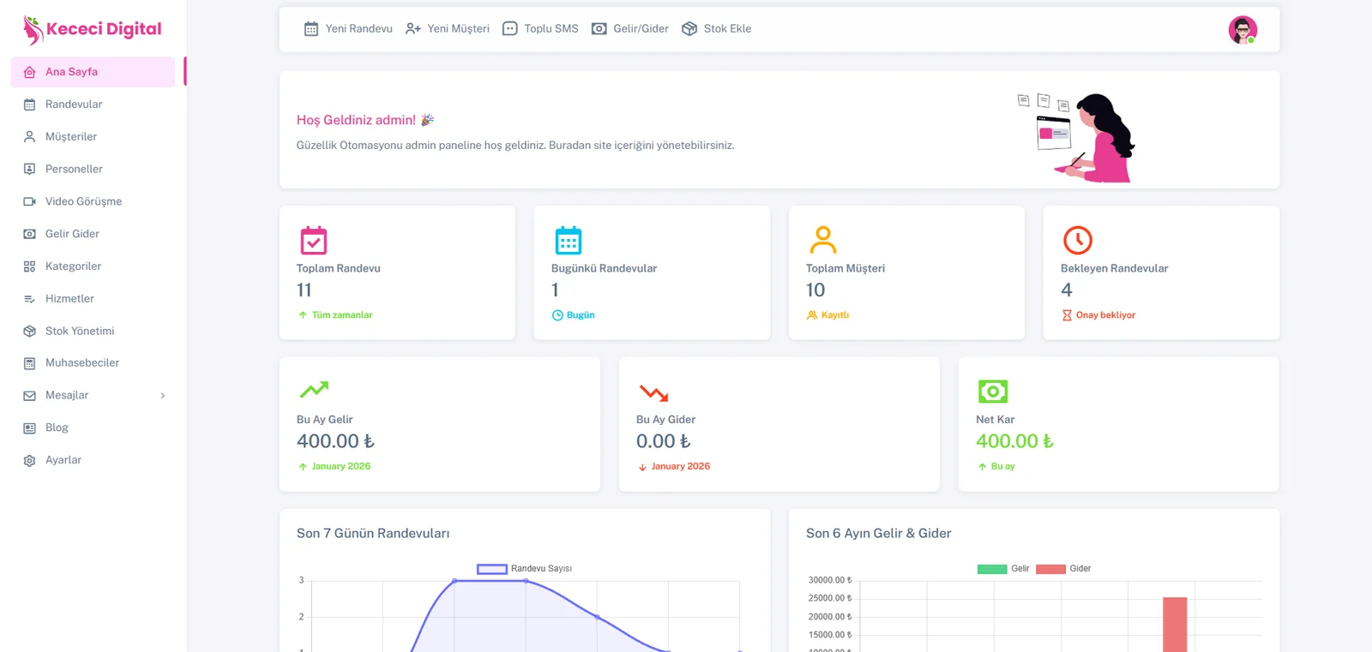Click the Yeni Randevu calendar icon
1372x652 pixels.
point(311,29)
